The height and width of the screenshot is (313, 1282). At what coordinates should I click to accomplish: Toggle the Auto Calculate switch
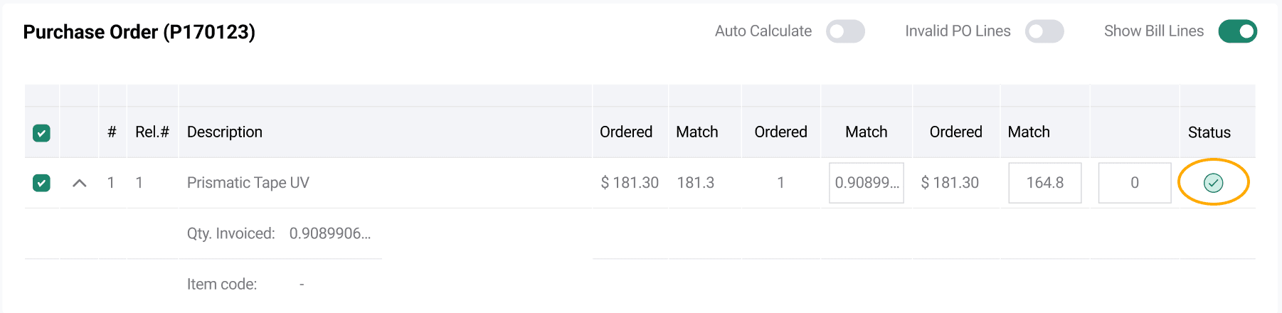tap(844, 31)
